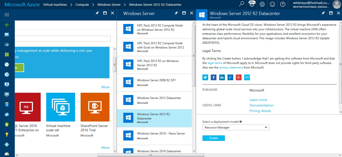Click the green plus New icon
Screen dimensions: 342x157
coord(7,25)
